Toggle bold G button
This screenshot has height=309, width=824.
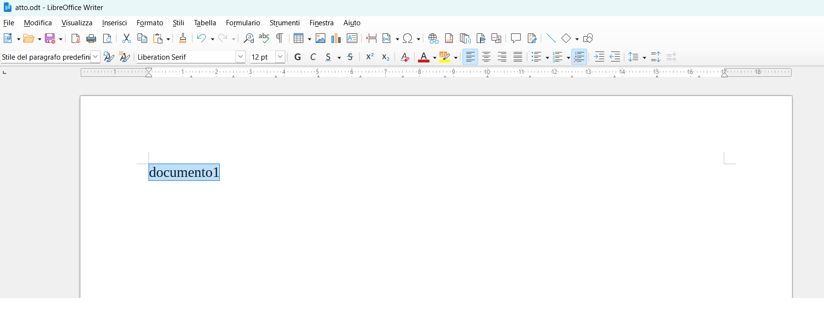298,57
